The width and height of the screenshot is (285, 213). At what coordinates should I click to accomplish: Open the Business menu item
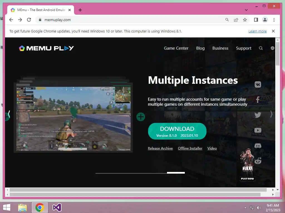pyautogui.click(x=220, y=48)
